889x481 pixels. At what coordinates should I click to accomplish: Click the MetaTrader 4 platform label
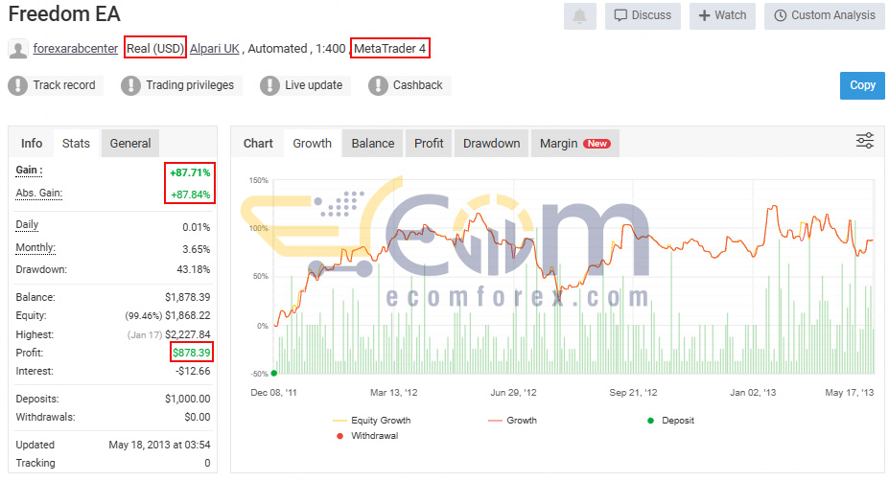390,49
